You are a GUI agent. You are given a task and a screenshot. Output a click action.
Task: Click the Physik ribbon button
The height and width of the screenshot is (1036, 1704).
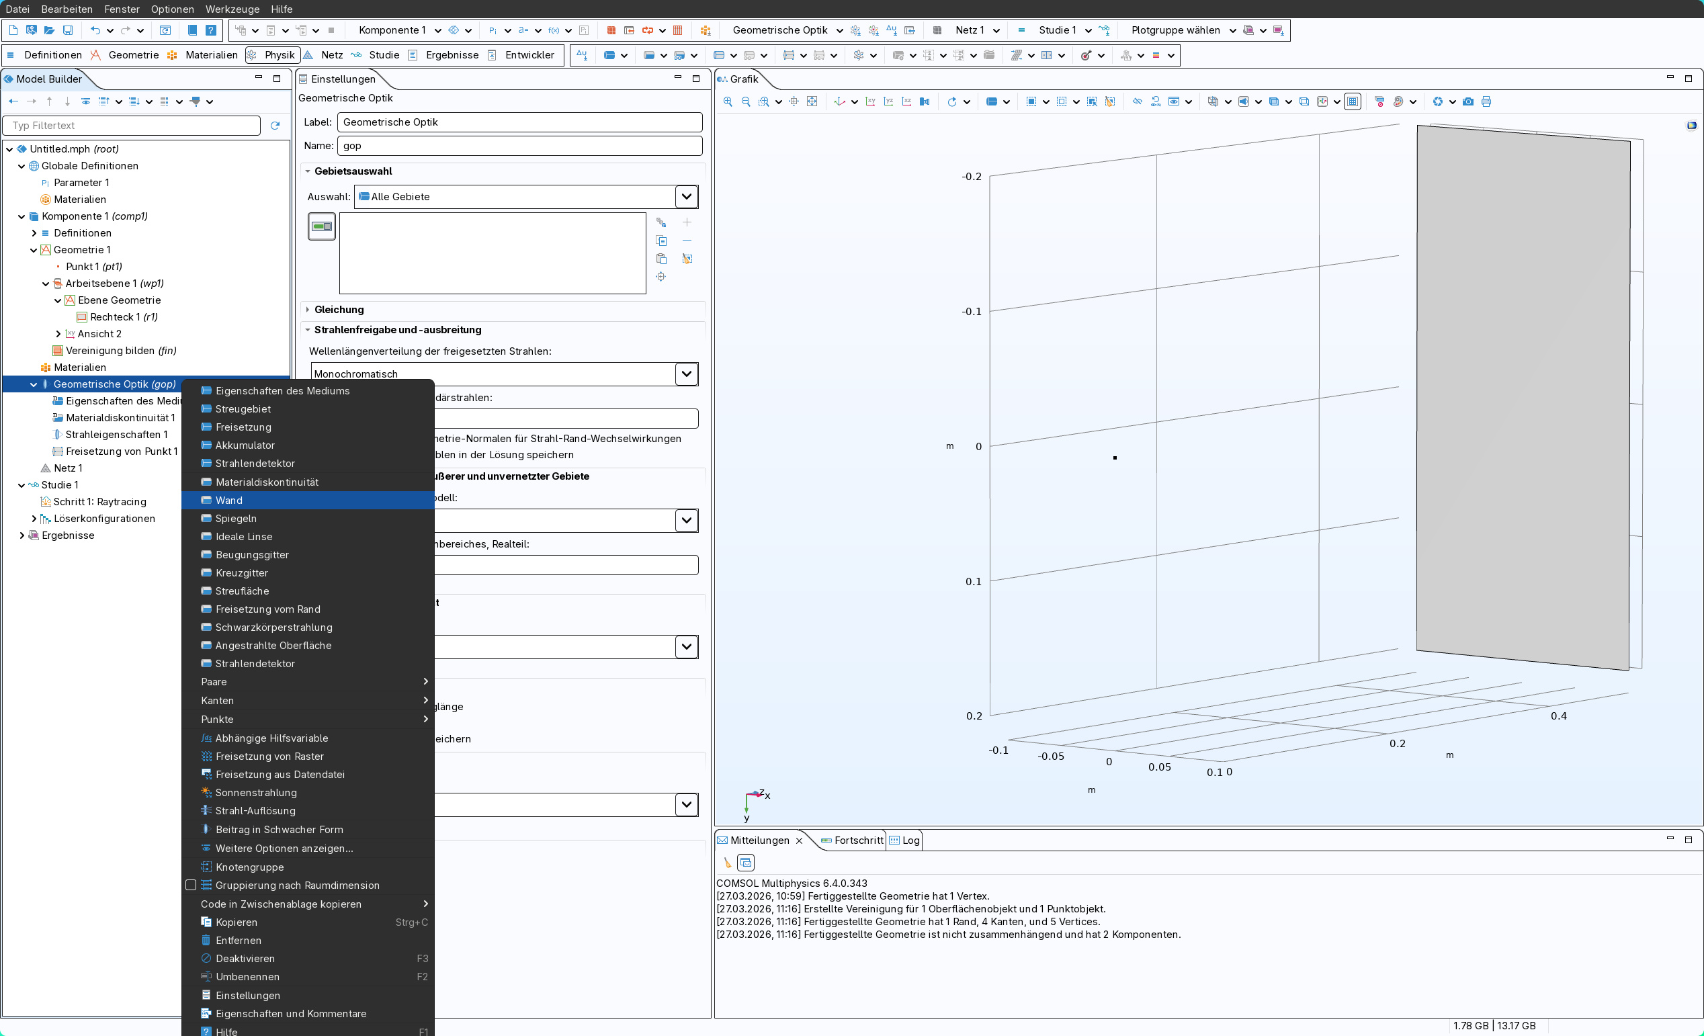[x=273, y=54]
